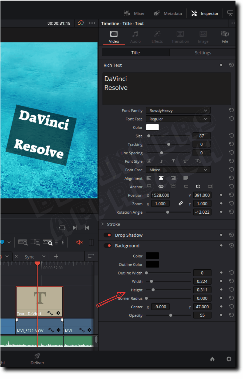The height and width of the screenshot is (379, 243).
Task: Select the Image tab in the Inspector
Action: coord(203,37)
